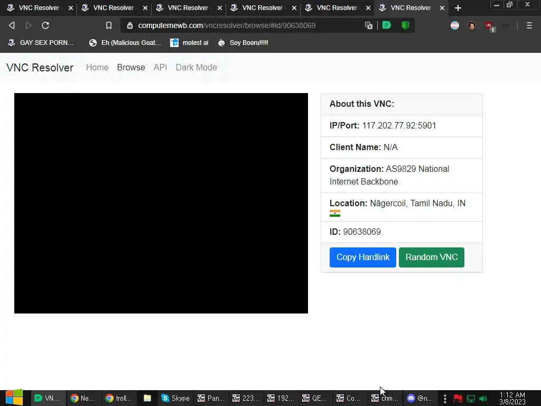Open the uBlock Origin extension icon
Screen dimensions: 541x406
pyautogui.click(x=489, y=26)
